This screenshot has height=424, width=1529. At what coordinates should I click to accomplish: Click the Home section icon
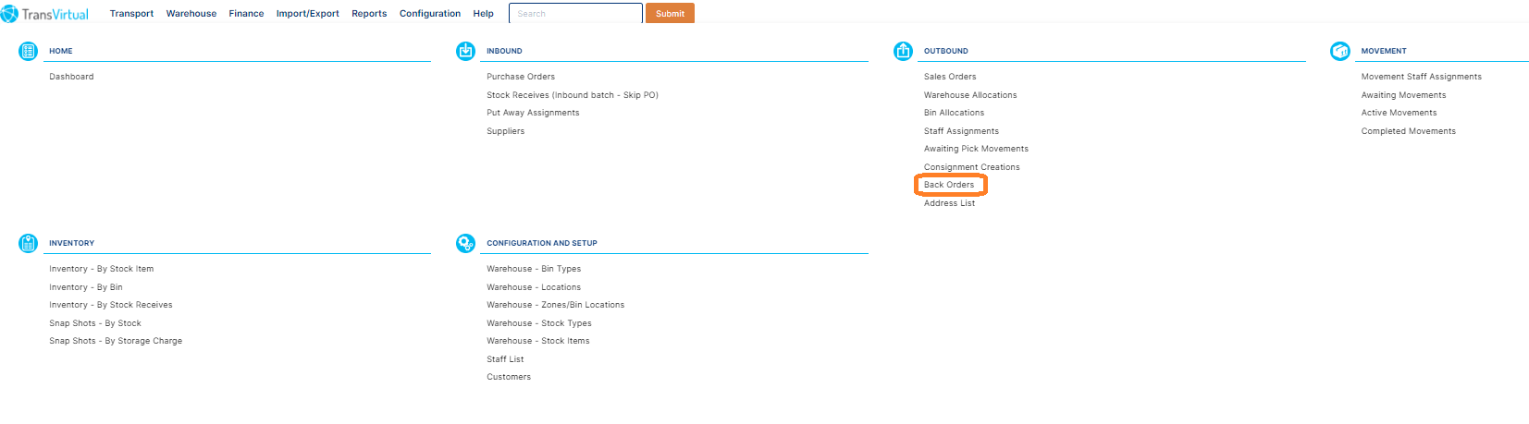pos(28,51)
